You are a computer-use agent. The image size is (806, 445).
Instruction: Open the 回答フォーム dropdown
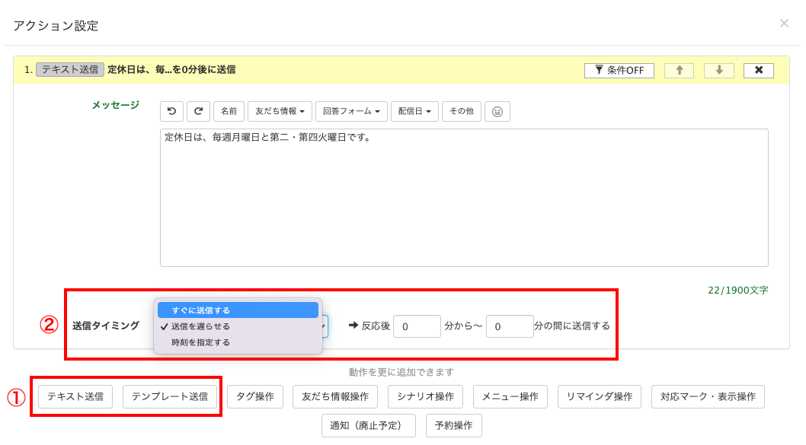(351, 111)
